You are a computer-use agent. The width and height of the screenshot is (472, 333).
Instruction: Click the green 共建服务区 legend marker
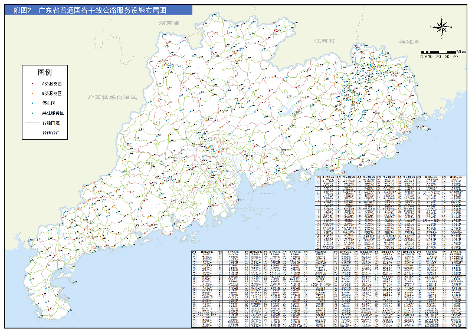[x=32, y=112]
